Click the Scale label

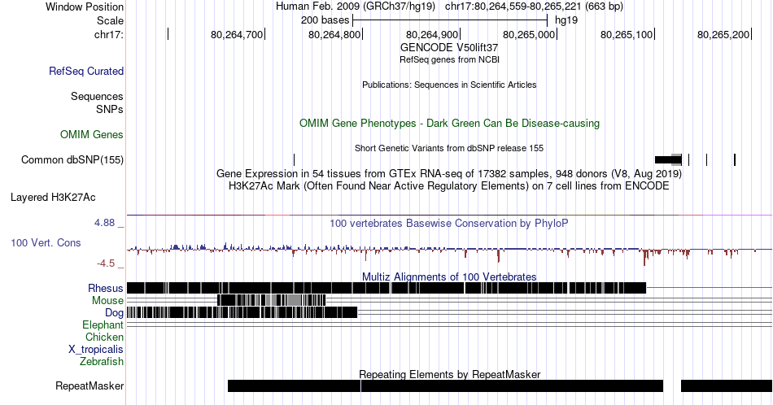click(x=111, y=20)
